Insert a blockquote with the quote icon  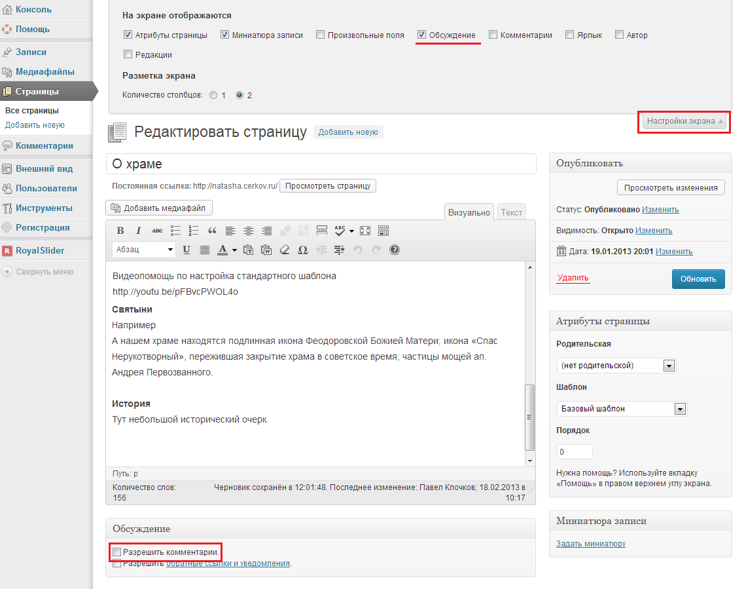[212, 231]
